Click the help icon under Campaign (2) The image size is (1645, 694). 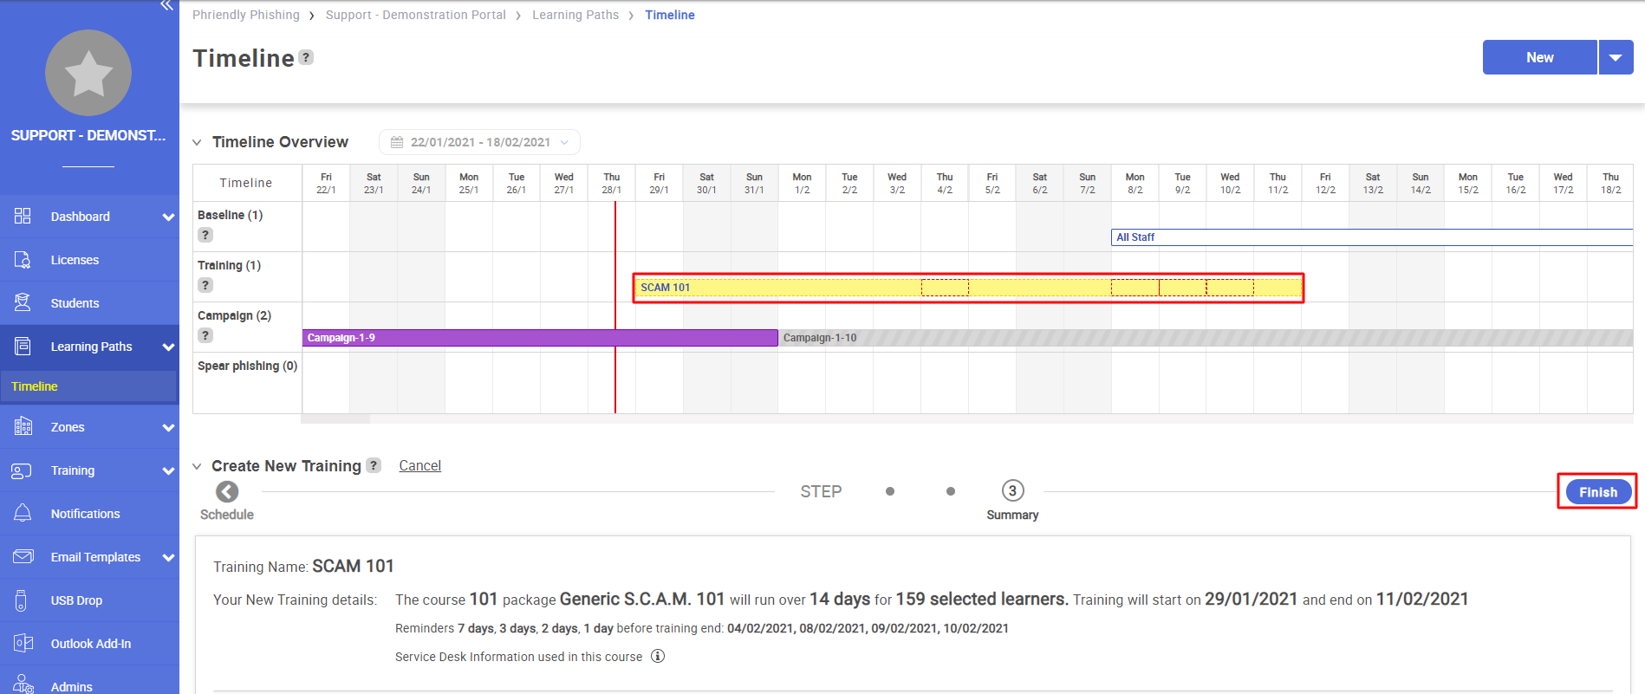tap(205, 335)
